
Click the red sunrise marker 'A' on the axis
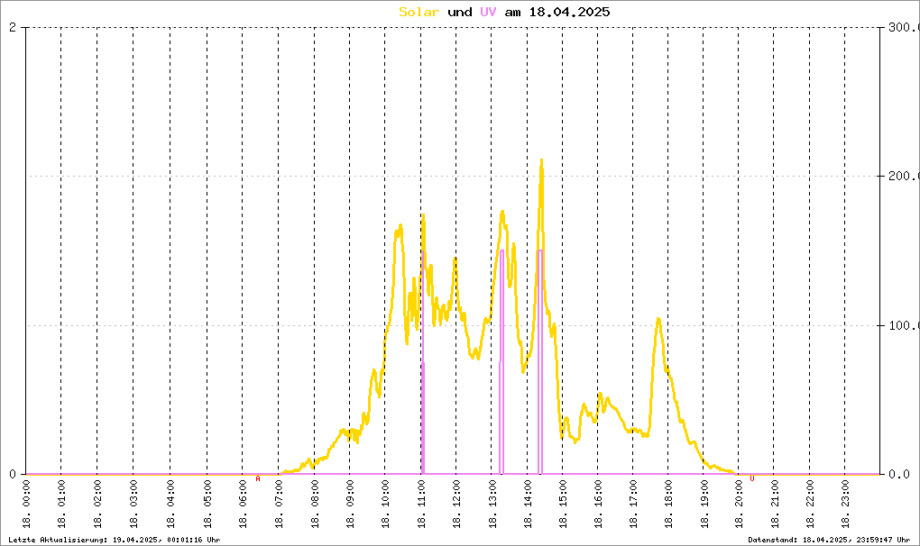coord(258,478)
